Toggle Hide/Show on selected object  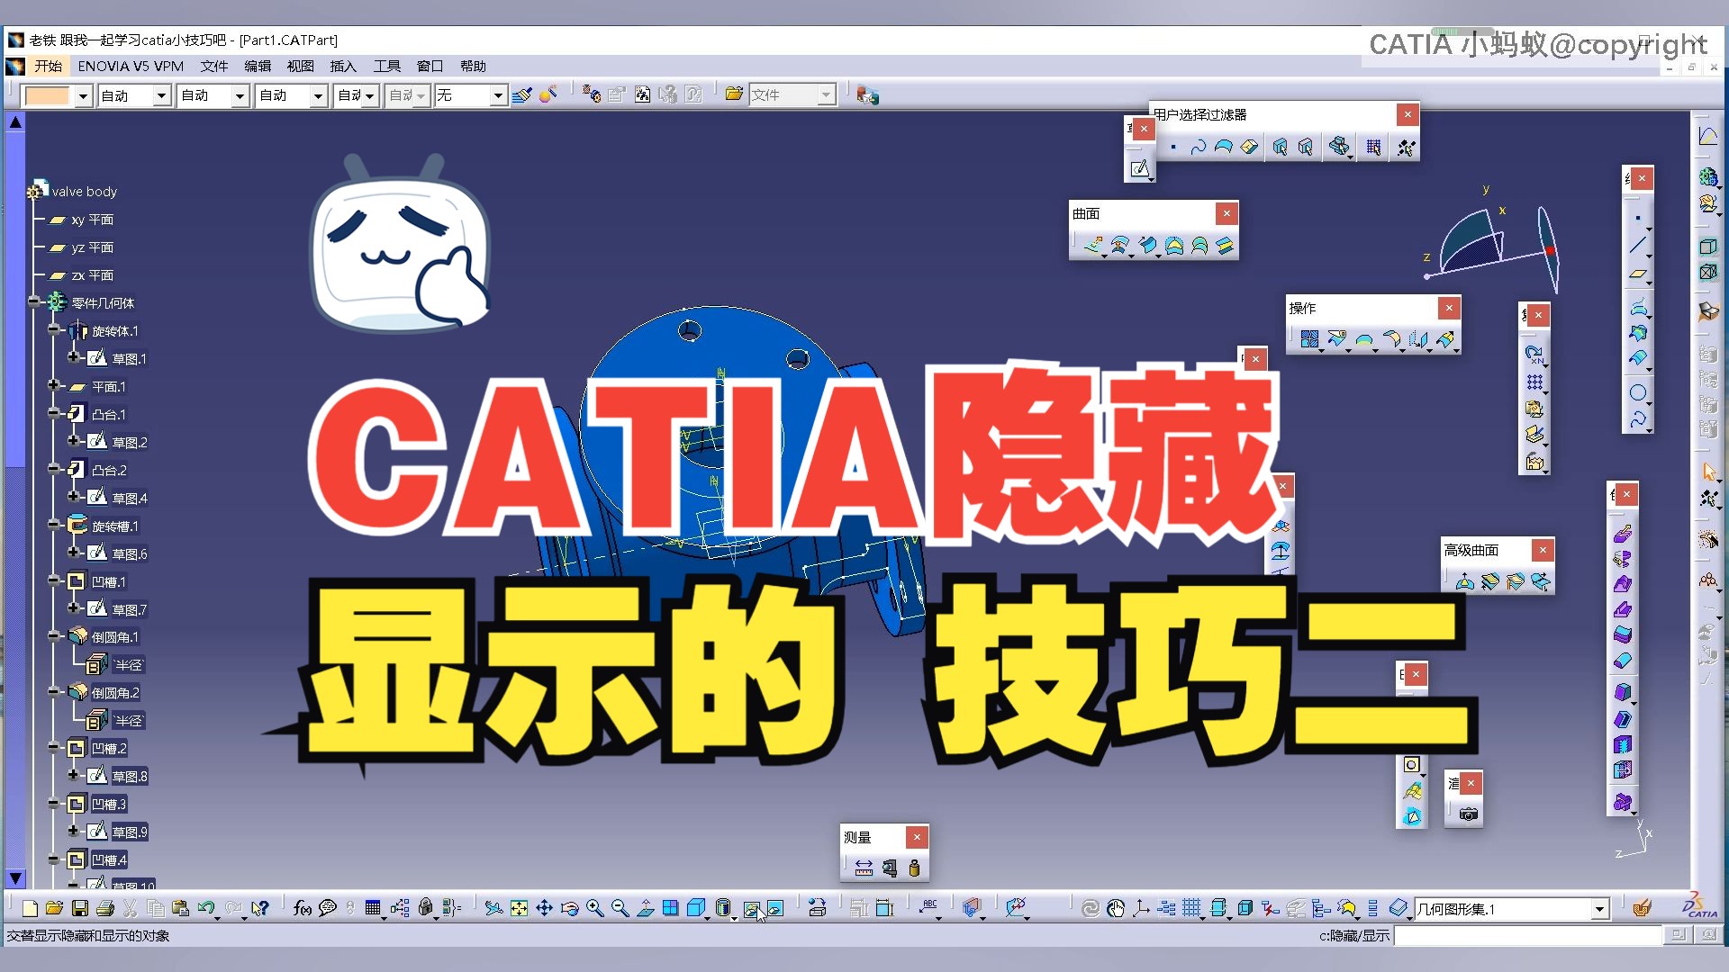tap(751, 908)
